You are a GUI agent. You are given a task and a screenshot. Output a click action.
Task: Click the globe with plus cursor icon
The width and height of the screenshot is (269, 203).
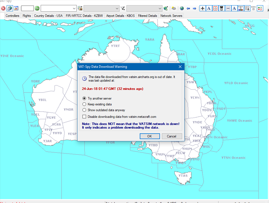point(166,8)
